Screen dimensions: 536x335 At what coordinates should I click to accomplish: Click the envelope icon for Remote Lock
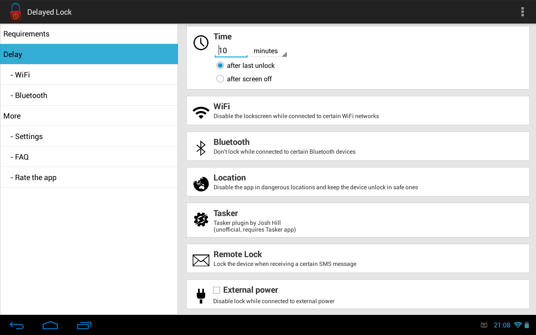(201, 260)
